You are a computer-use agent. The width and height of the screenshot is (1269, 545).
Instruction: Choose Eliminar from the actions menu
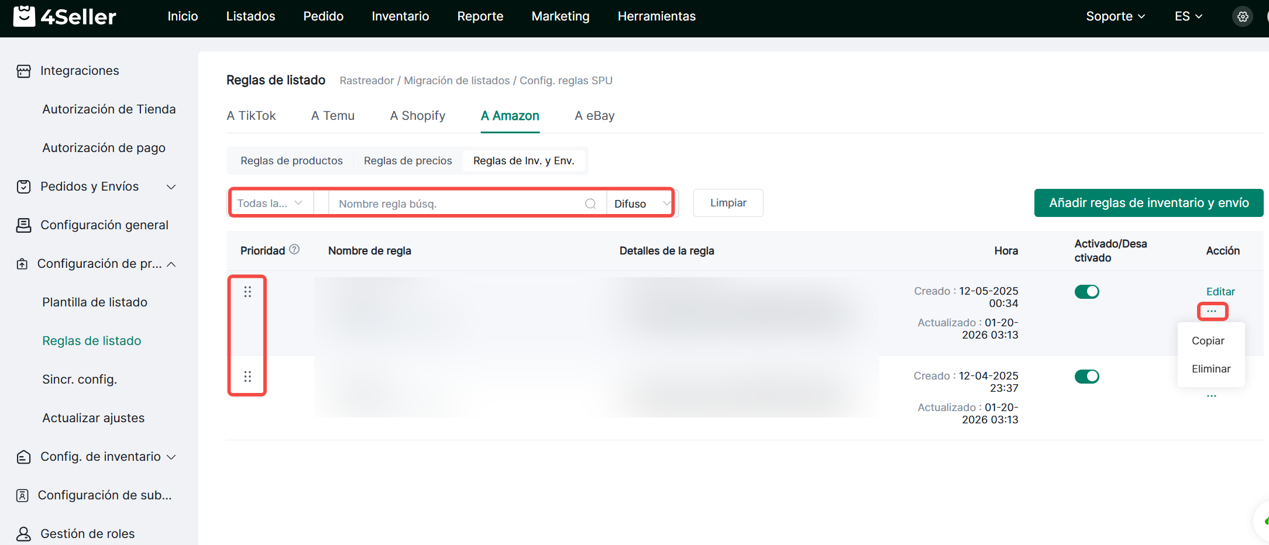coord(1211,369)
